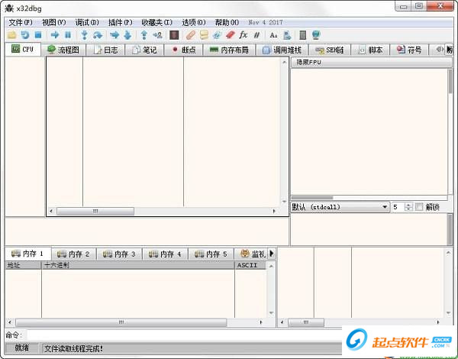Click the run to user code icon

click(157, 35)
